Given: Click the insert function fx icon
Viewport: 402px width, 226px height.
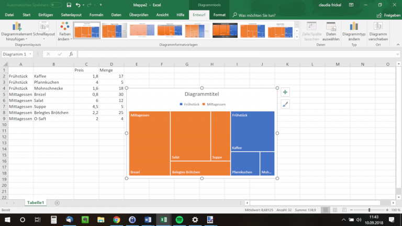Looking at the screenshot, I should pos(71,54).
